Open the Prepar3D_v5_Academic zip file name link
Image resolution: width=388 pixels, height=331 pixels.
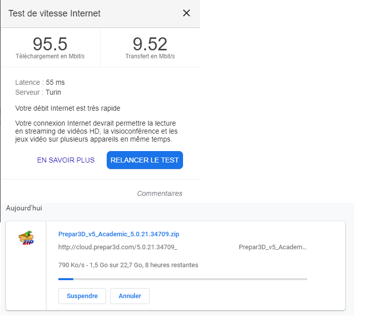click(119, 234)
